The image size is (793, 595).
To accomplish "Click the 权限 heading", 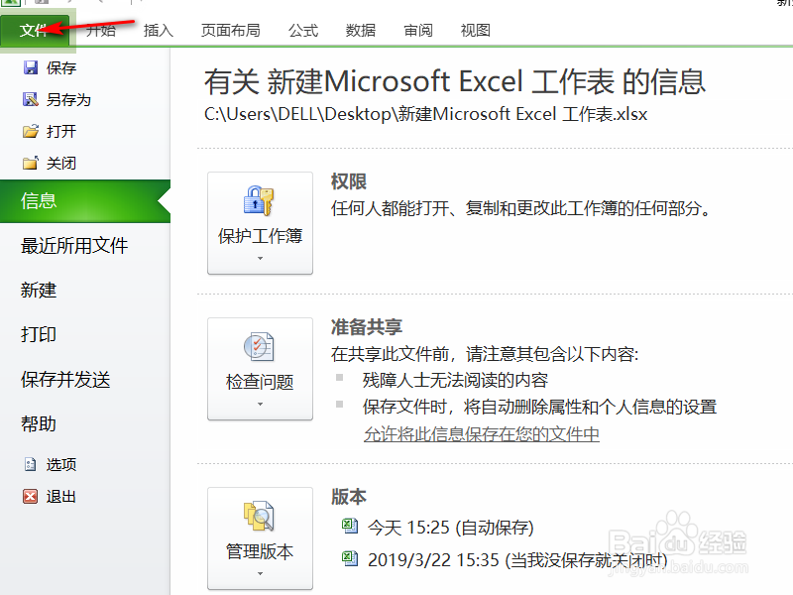I will (349, 181).
